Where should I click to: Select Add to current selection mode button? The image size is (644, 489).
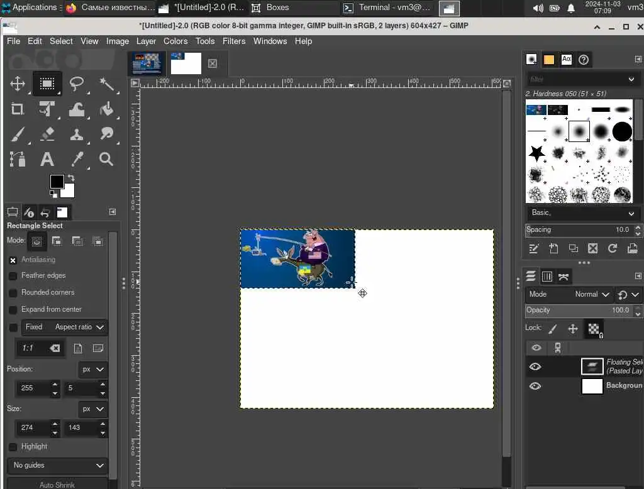click(57, 241)
